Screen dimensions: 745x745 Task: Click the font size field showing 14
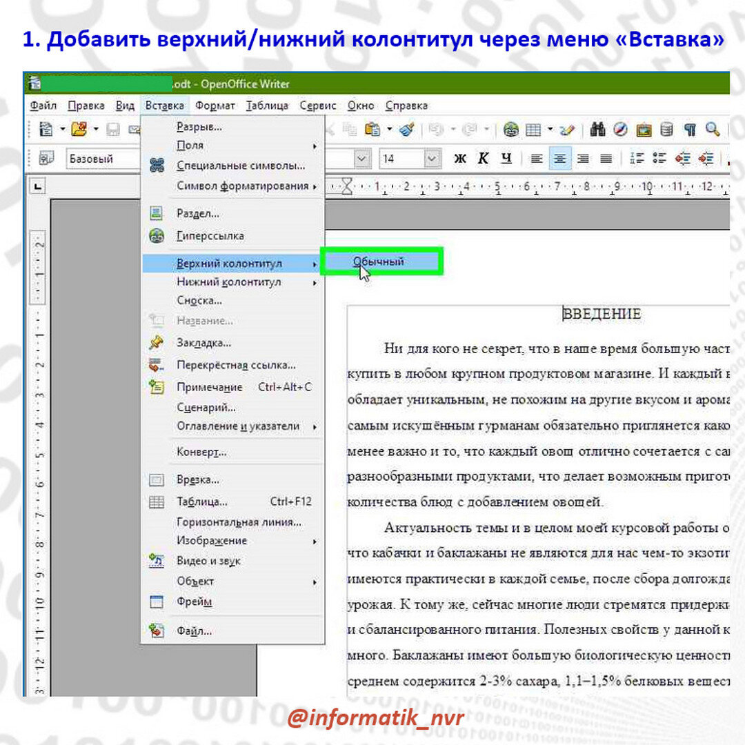point(401,159)
